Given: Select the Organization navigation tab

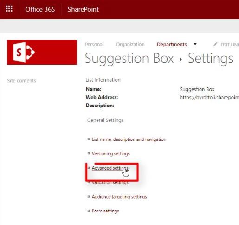Looking at the screenshot, I should pos(130,45).
